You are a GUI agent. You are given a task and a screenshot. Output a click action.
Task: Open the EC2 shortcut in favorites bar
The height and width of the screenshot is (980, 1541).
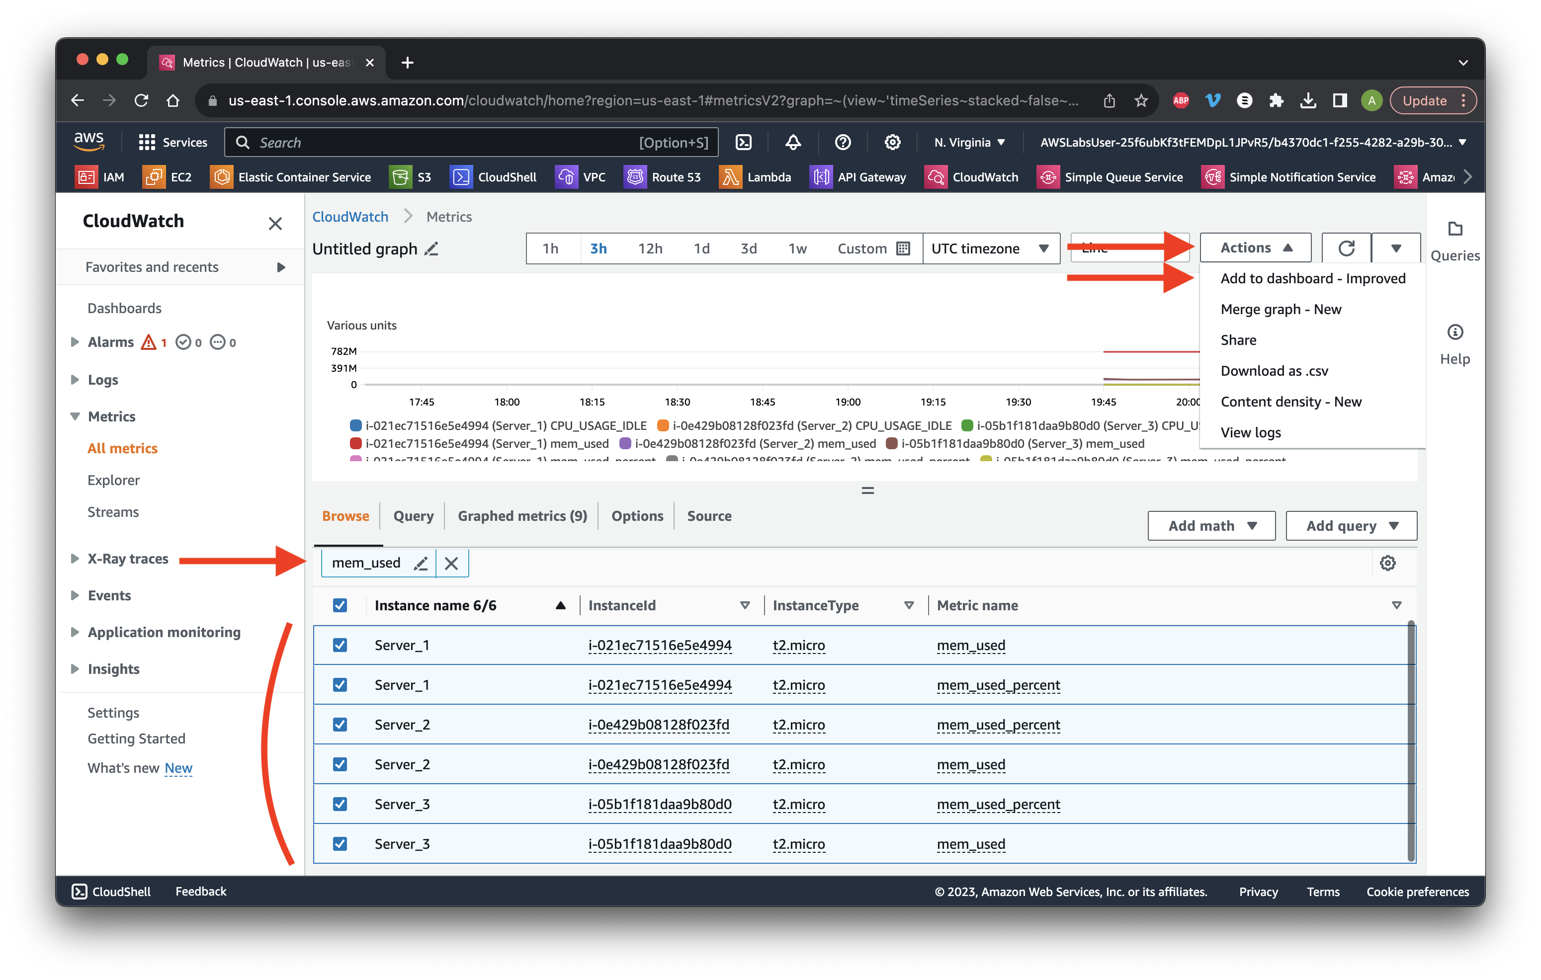(168, 177)
